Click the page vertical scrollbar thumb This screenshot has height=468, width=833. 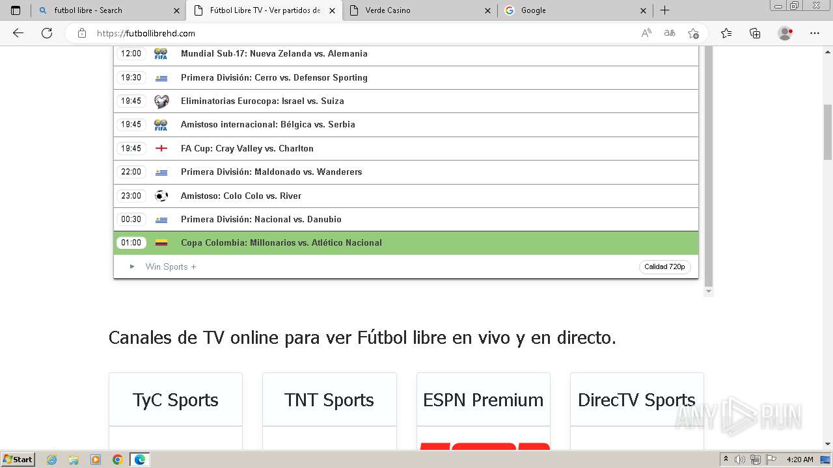(x=828, y=132)
